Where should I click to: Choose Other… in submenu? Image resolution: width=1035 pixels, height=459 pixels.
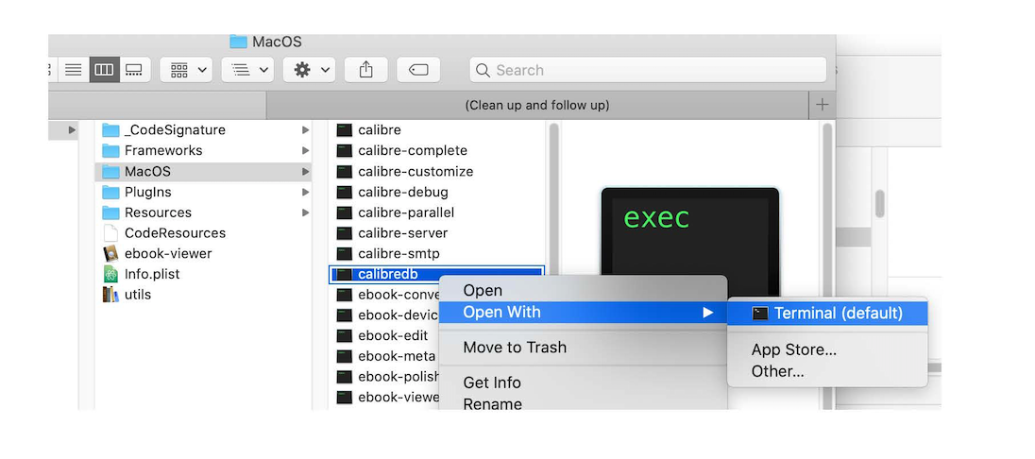(827, 371)
